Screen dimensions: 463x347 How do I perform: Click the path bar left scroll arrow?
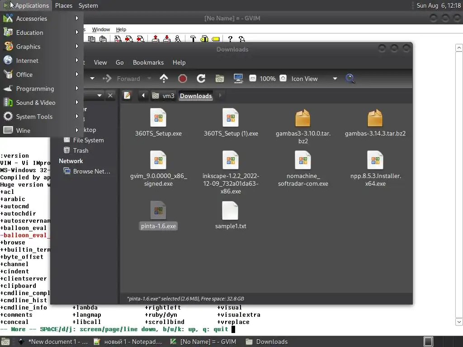pyautogui.click(x=143, y=96)
